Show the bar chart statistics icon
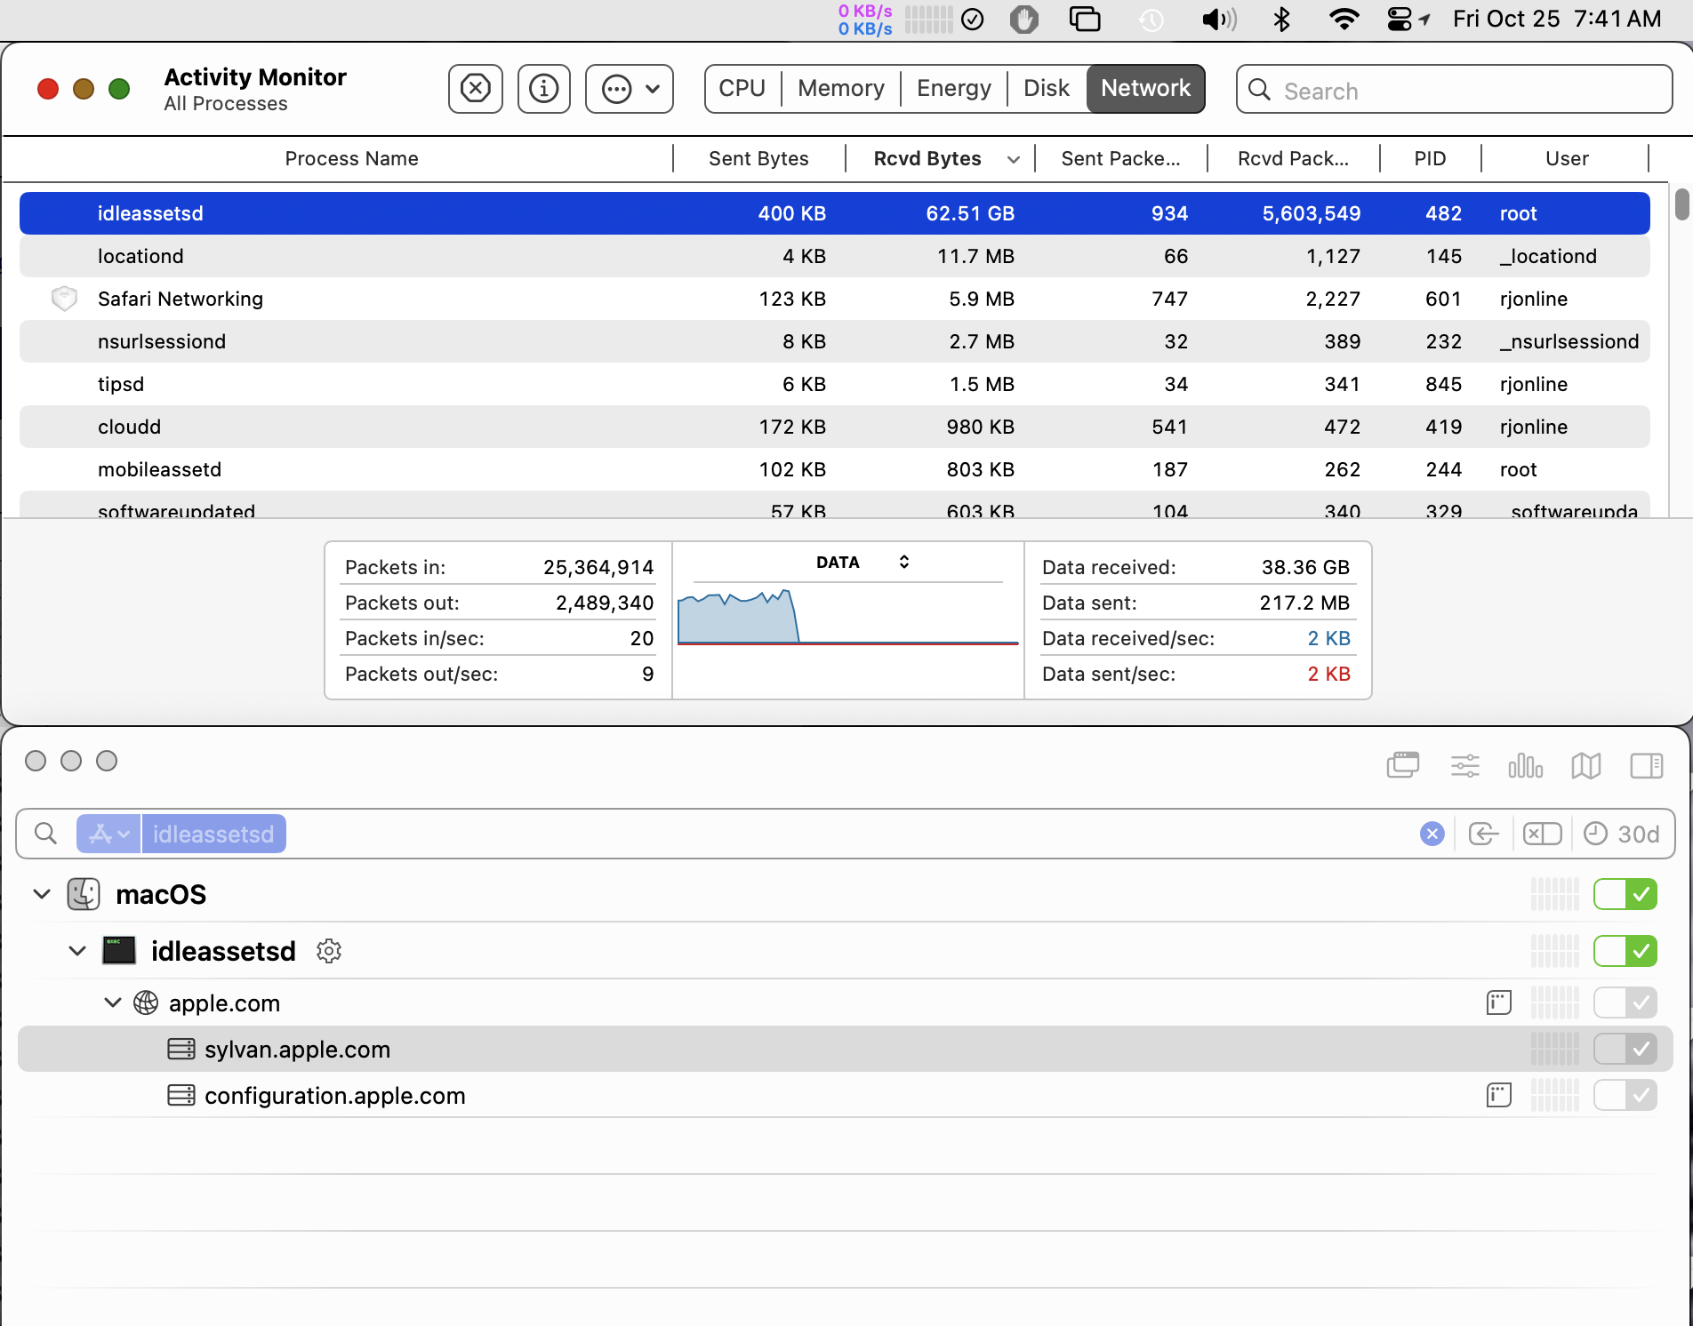 click(x=1525, y=765)
